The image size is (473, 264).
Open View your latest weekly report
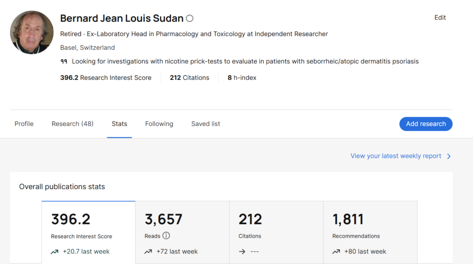click(x=396, y=156)
